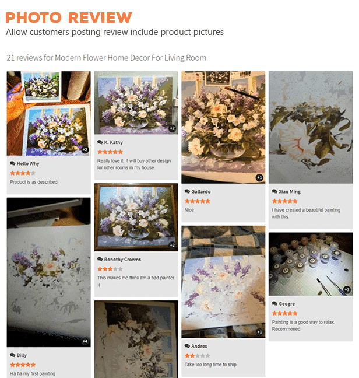The height and width of the screenshot is (378, 359).
Task: Click the +1 badge on Gallardo's photo
Action: click(259, 178)
